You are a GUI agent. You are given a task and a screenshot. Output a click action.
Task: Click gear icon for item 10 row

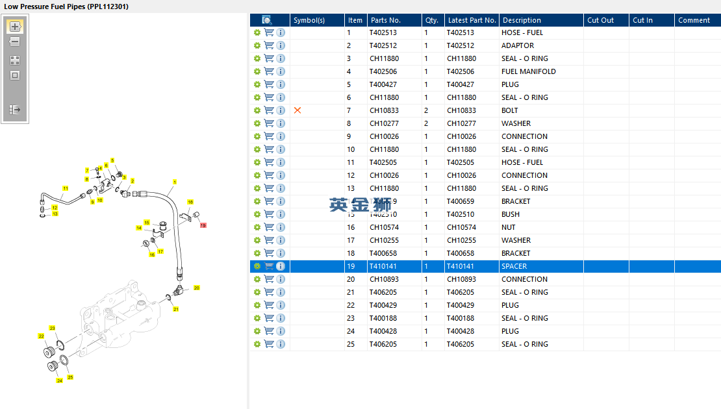(257, 149)
